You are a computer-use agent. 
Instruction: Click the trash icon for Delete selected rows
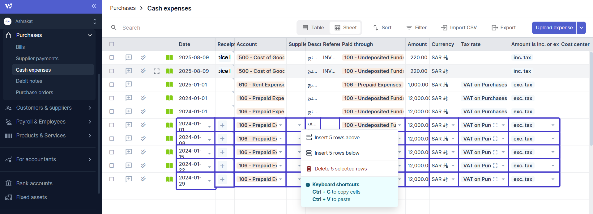click(309, 169)
